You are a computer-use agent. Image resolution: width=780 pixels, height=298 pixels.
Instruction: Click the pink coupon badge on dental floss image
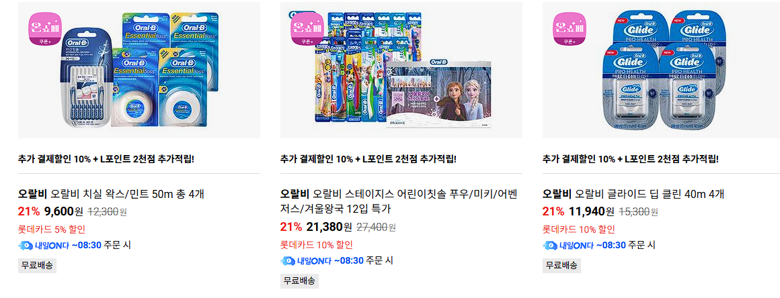pyautogui.click(x=46, y=29)
